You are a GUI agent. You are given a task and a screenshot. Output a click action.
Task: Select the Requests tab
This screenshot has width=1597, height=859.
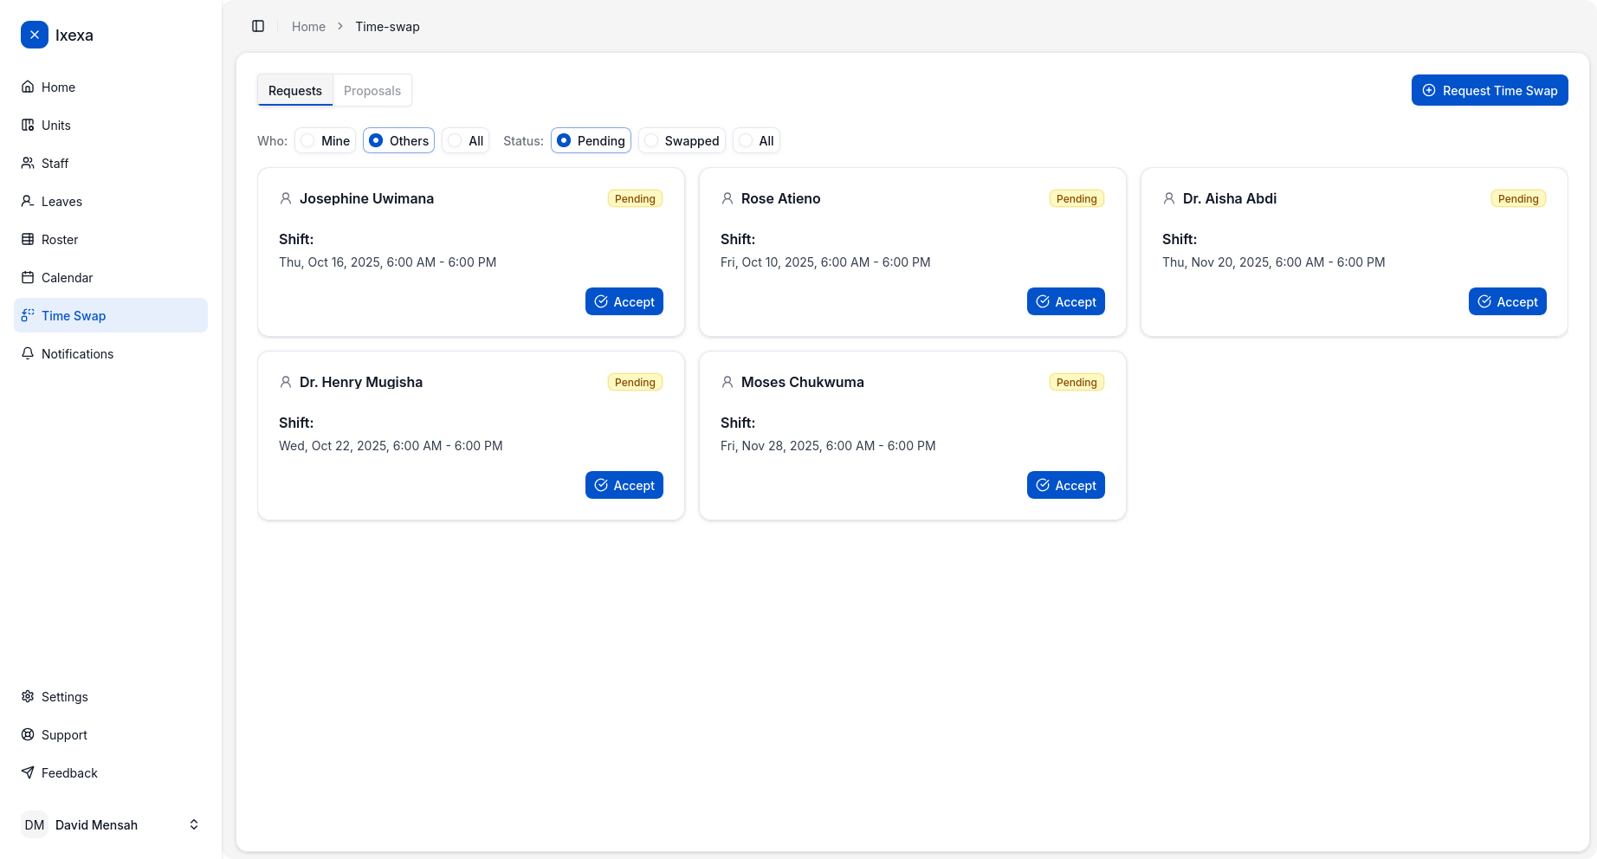click(x=295, y=91)
